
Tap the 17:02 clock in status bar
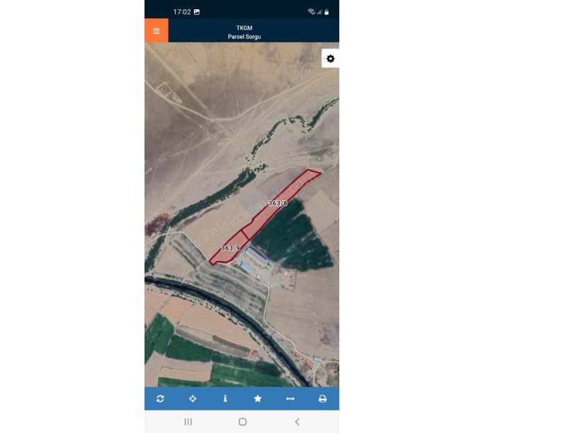point(182,12)
